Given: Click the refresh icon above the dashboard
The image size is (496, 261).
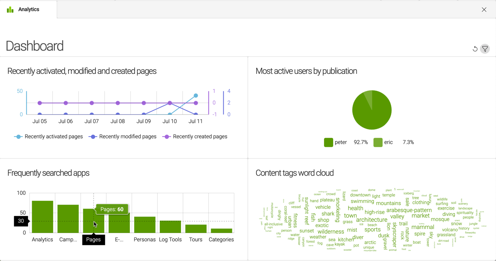Looking at the screenshot, I should (475, 49).
